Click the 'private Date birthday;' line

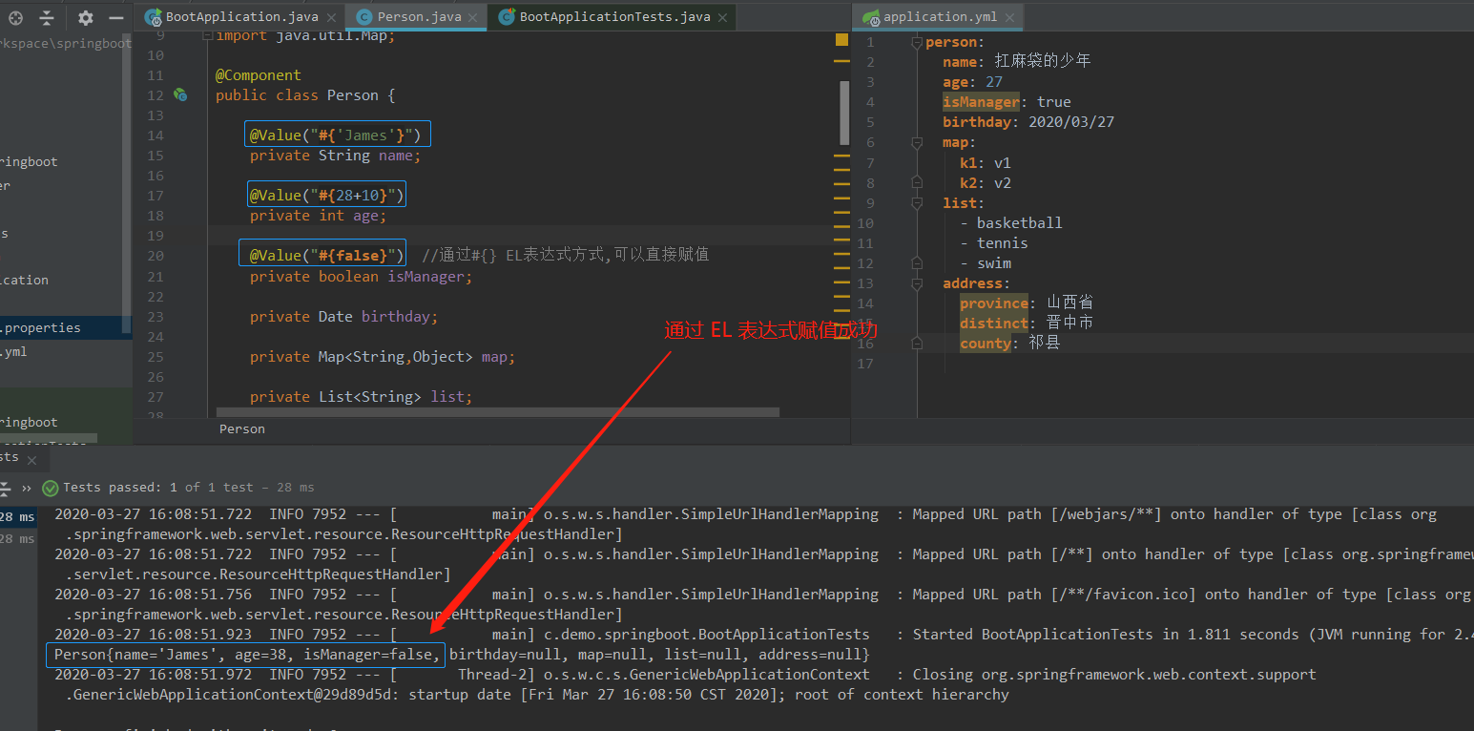coord(343,317)
